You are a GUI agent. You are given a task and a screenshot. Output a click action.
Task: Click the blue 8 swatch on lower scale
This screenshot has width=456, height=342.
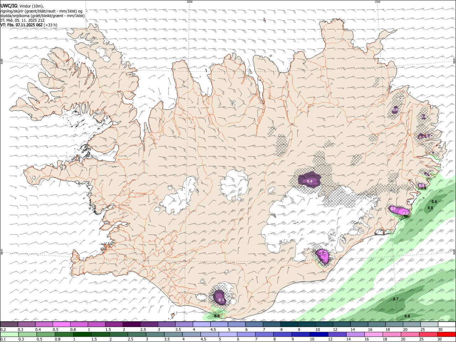[283, 335]
